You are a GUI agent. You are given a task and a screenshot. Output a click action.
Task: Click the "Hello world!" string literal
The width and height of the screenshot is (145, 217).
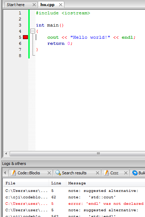pos(90,37)
